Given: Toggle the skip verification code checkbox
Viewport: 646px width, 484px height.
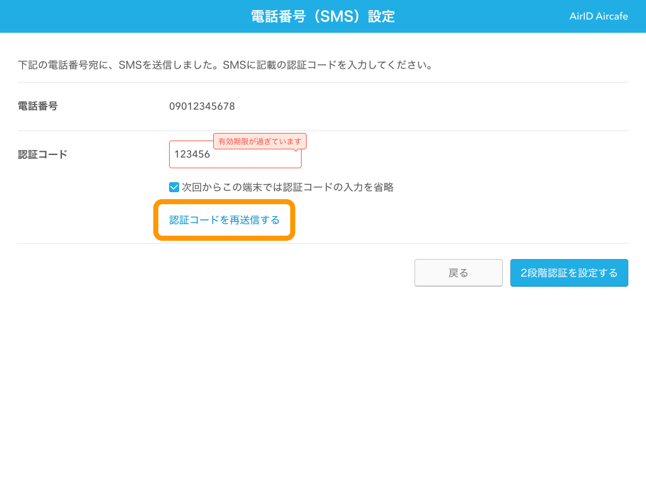Looking at the screenshot, I should coord(173,187).
